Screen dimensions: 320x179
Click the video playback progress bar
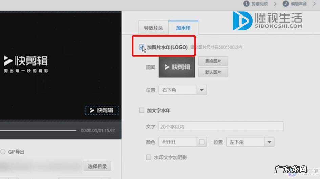tap(38, 131)
